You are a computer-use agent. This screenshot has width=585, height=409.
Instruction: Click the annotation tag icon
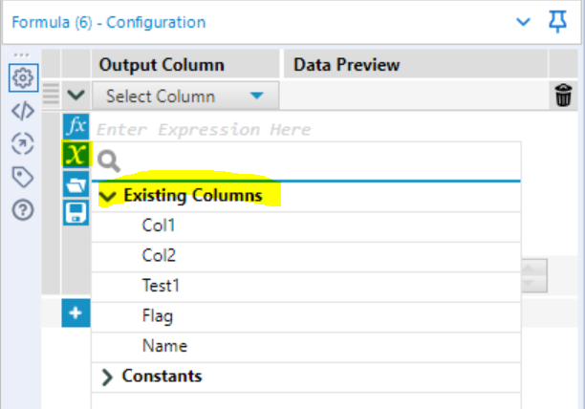click(x=22, y=176)
